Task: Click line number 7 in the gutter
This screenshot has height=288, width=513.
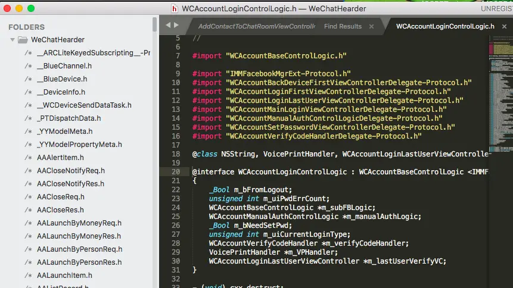Action: (178, 56)
